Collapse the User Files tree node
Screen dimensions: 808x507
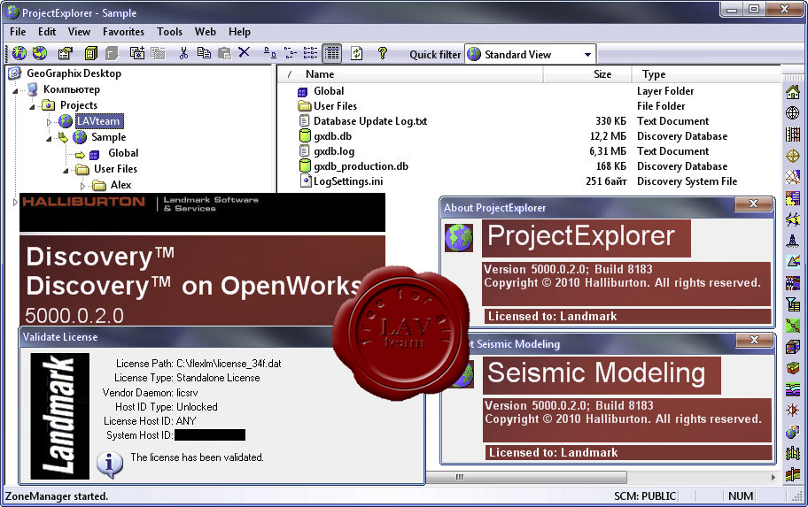(x=66, y=170)
